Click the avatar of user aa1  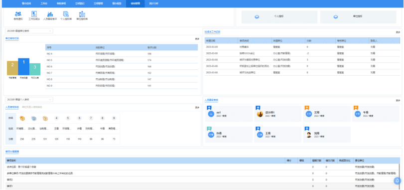tap(211, 114)
